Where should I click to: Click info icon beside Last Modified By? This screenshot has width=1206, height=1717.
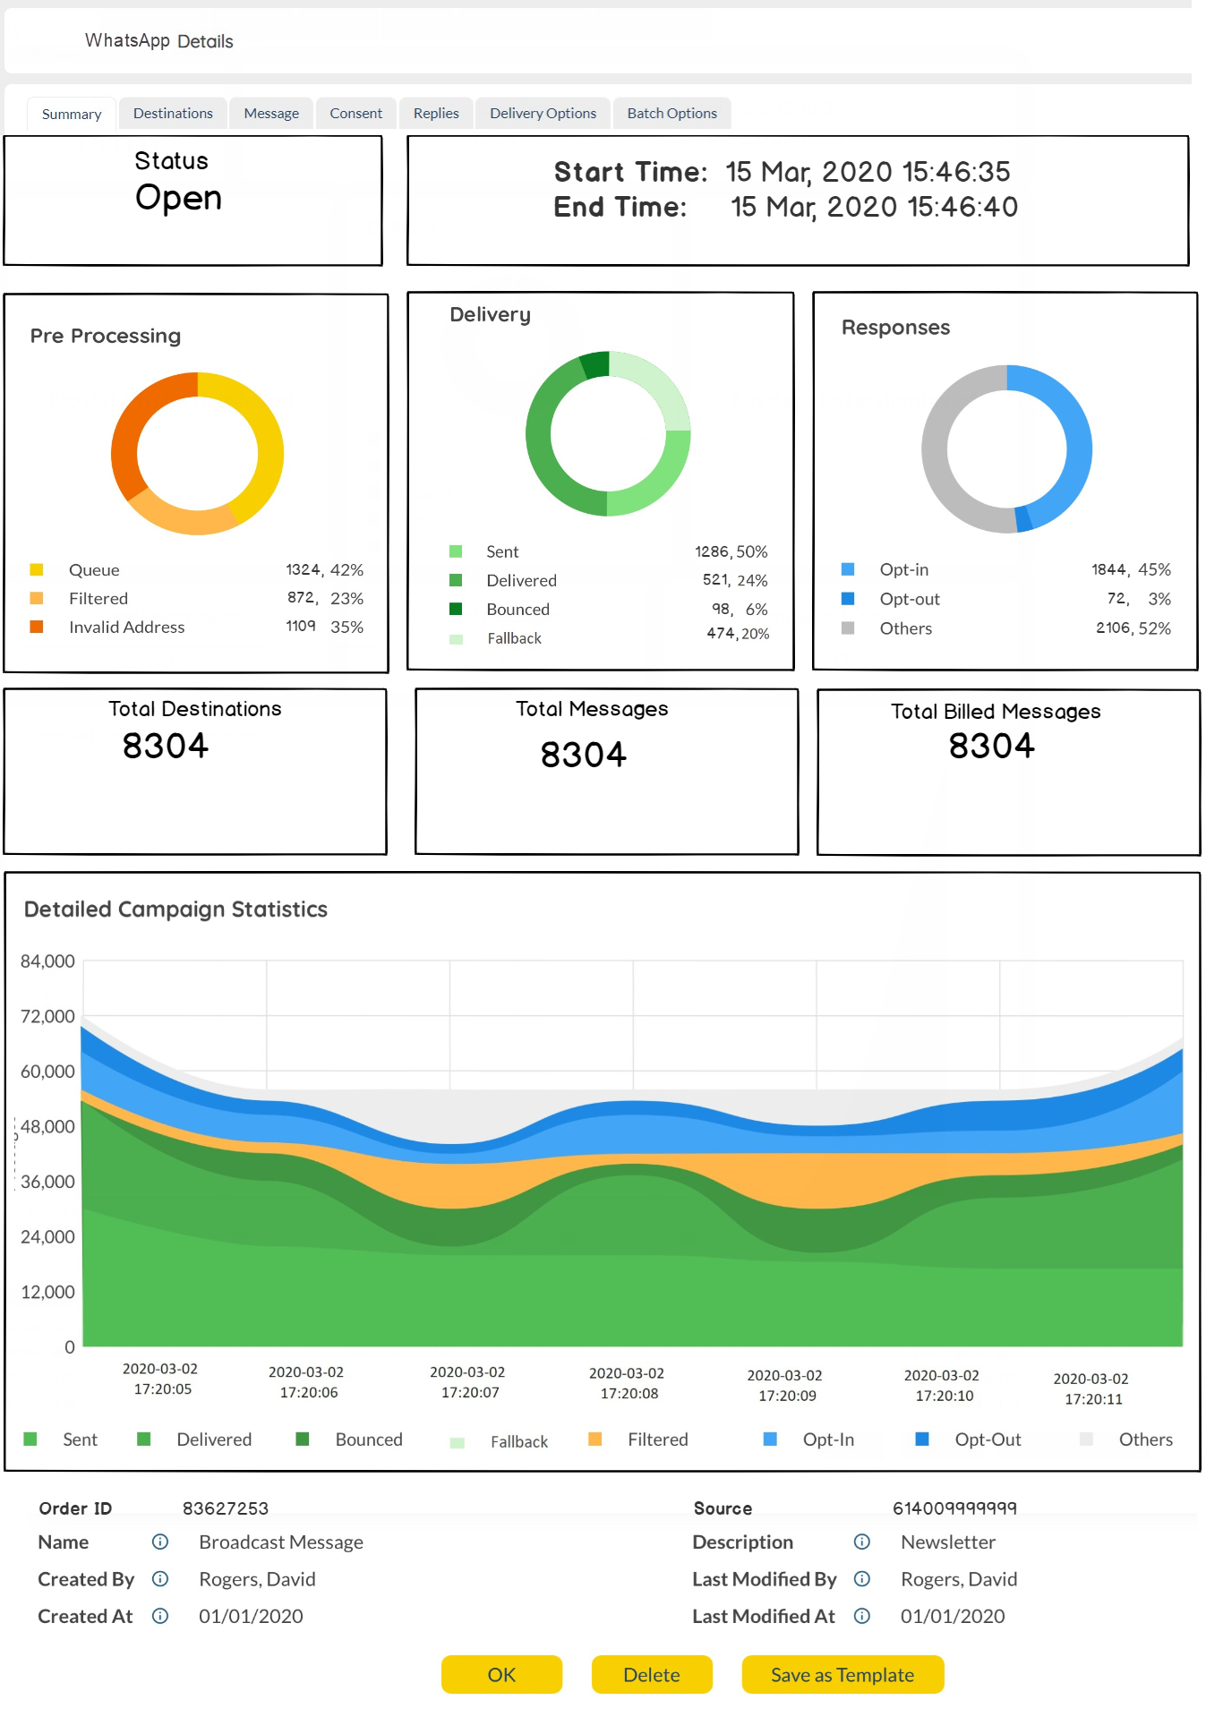pos(861,1578)
